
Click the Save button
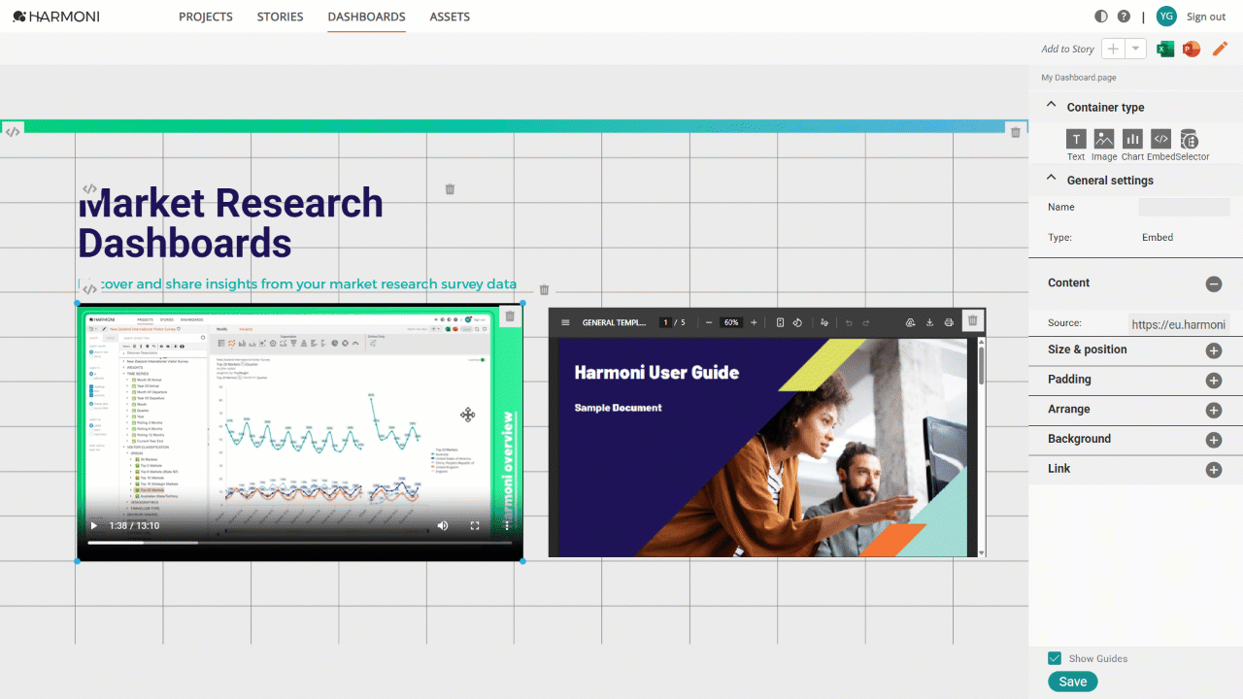tap(1073, 682)
